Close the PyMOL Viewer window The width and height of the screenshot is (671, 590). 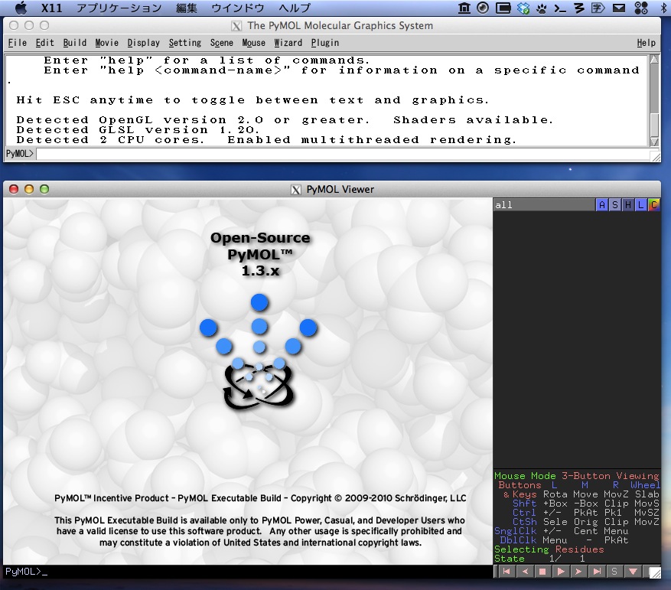tap(14, 189)
